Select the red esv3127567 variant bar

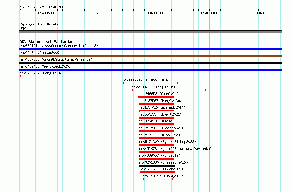[x=156, y=104]
